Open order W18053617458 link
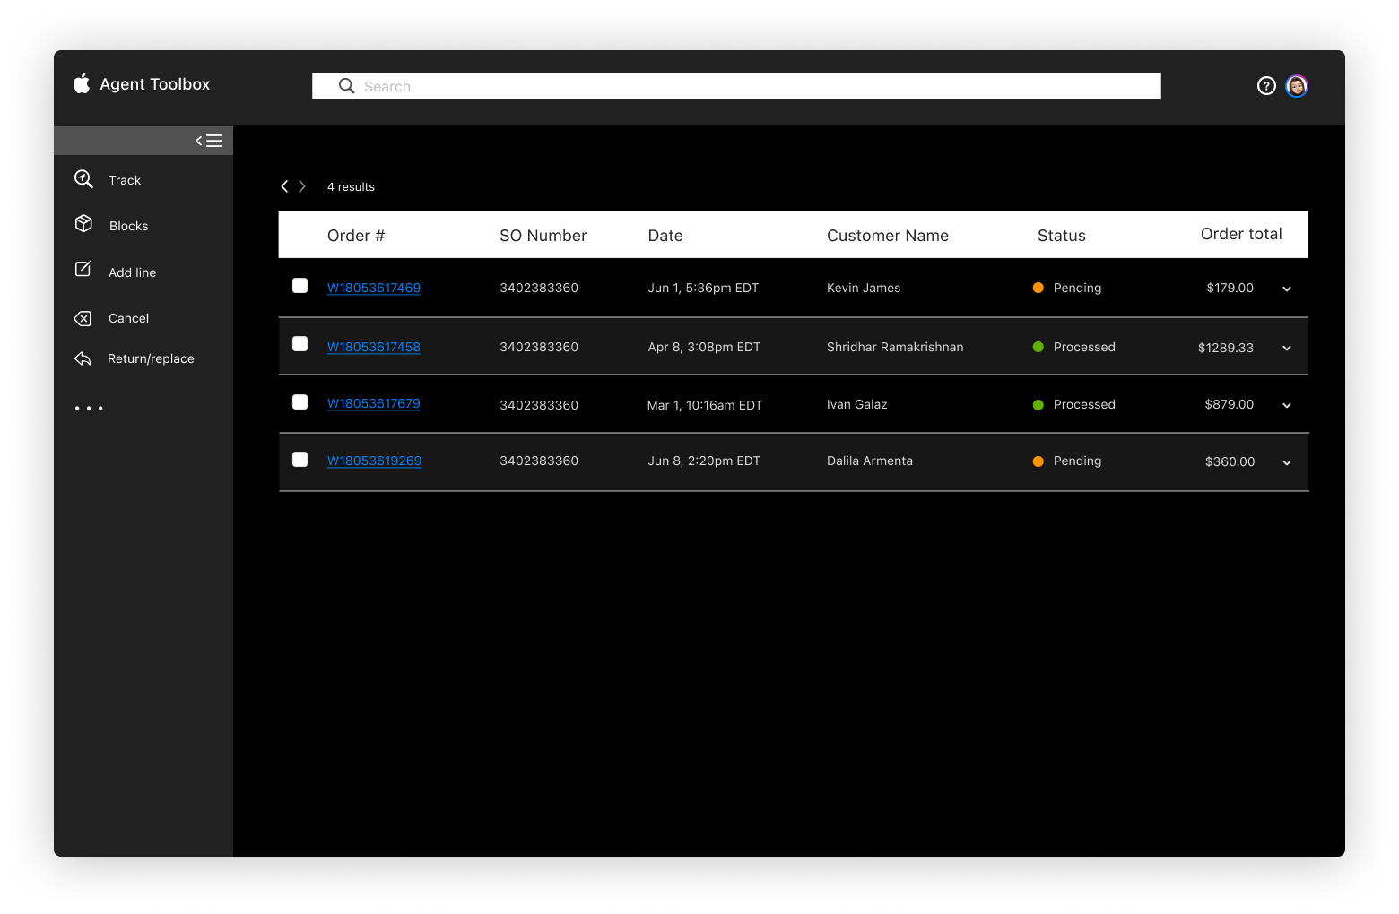Image resolution: width=1399 pixels, height=914 pixels. point(373,346)
